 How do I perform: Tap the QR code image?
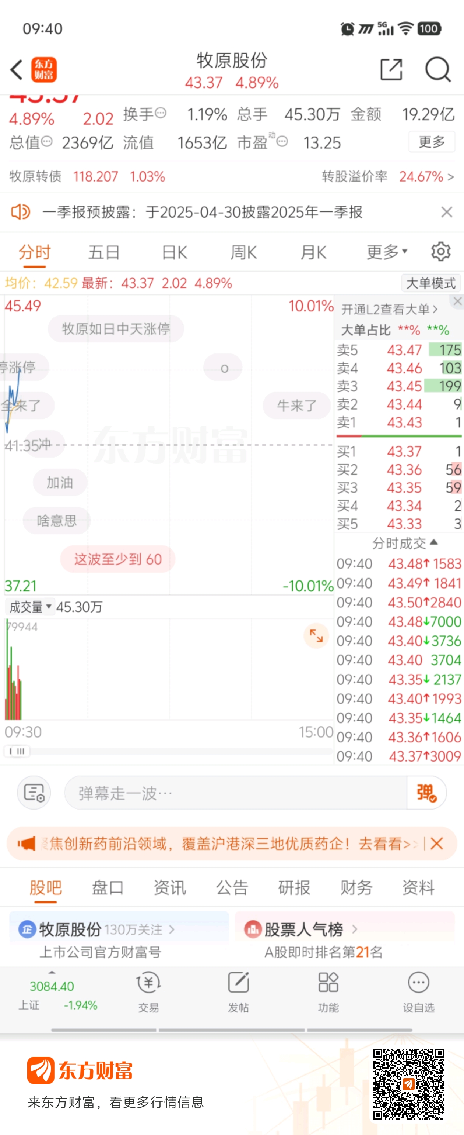(x=409, y=1084)
